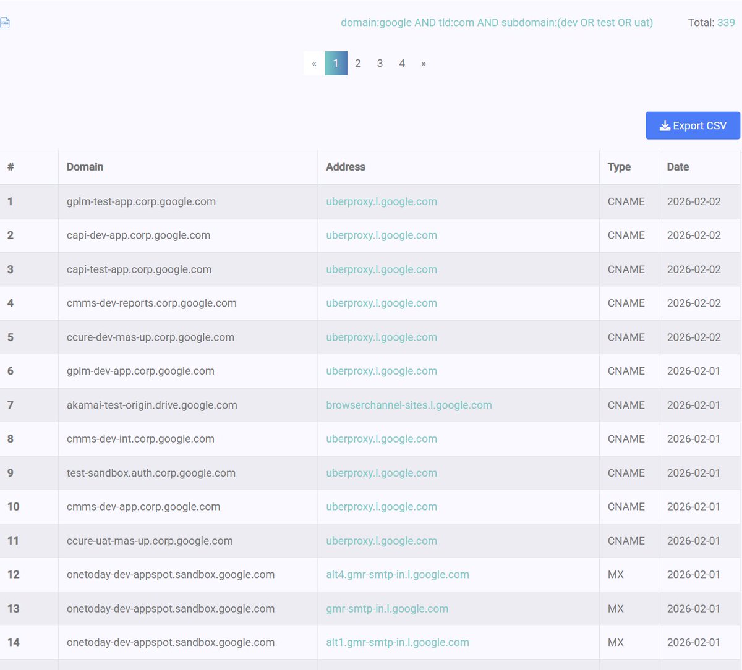Image resolution: width=742 pixels, height=670 pixels.
Task: Select onetoday-dev-appspot.sandbox.google.com in row 14
Action: pyautogui.click(x=171, y=642)
